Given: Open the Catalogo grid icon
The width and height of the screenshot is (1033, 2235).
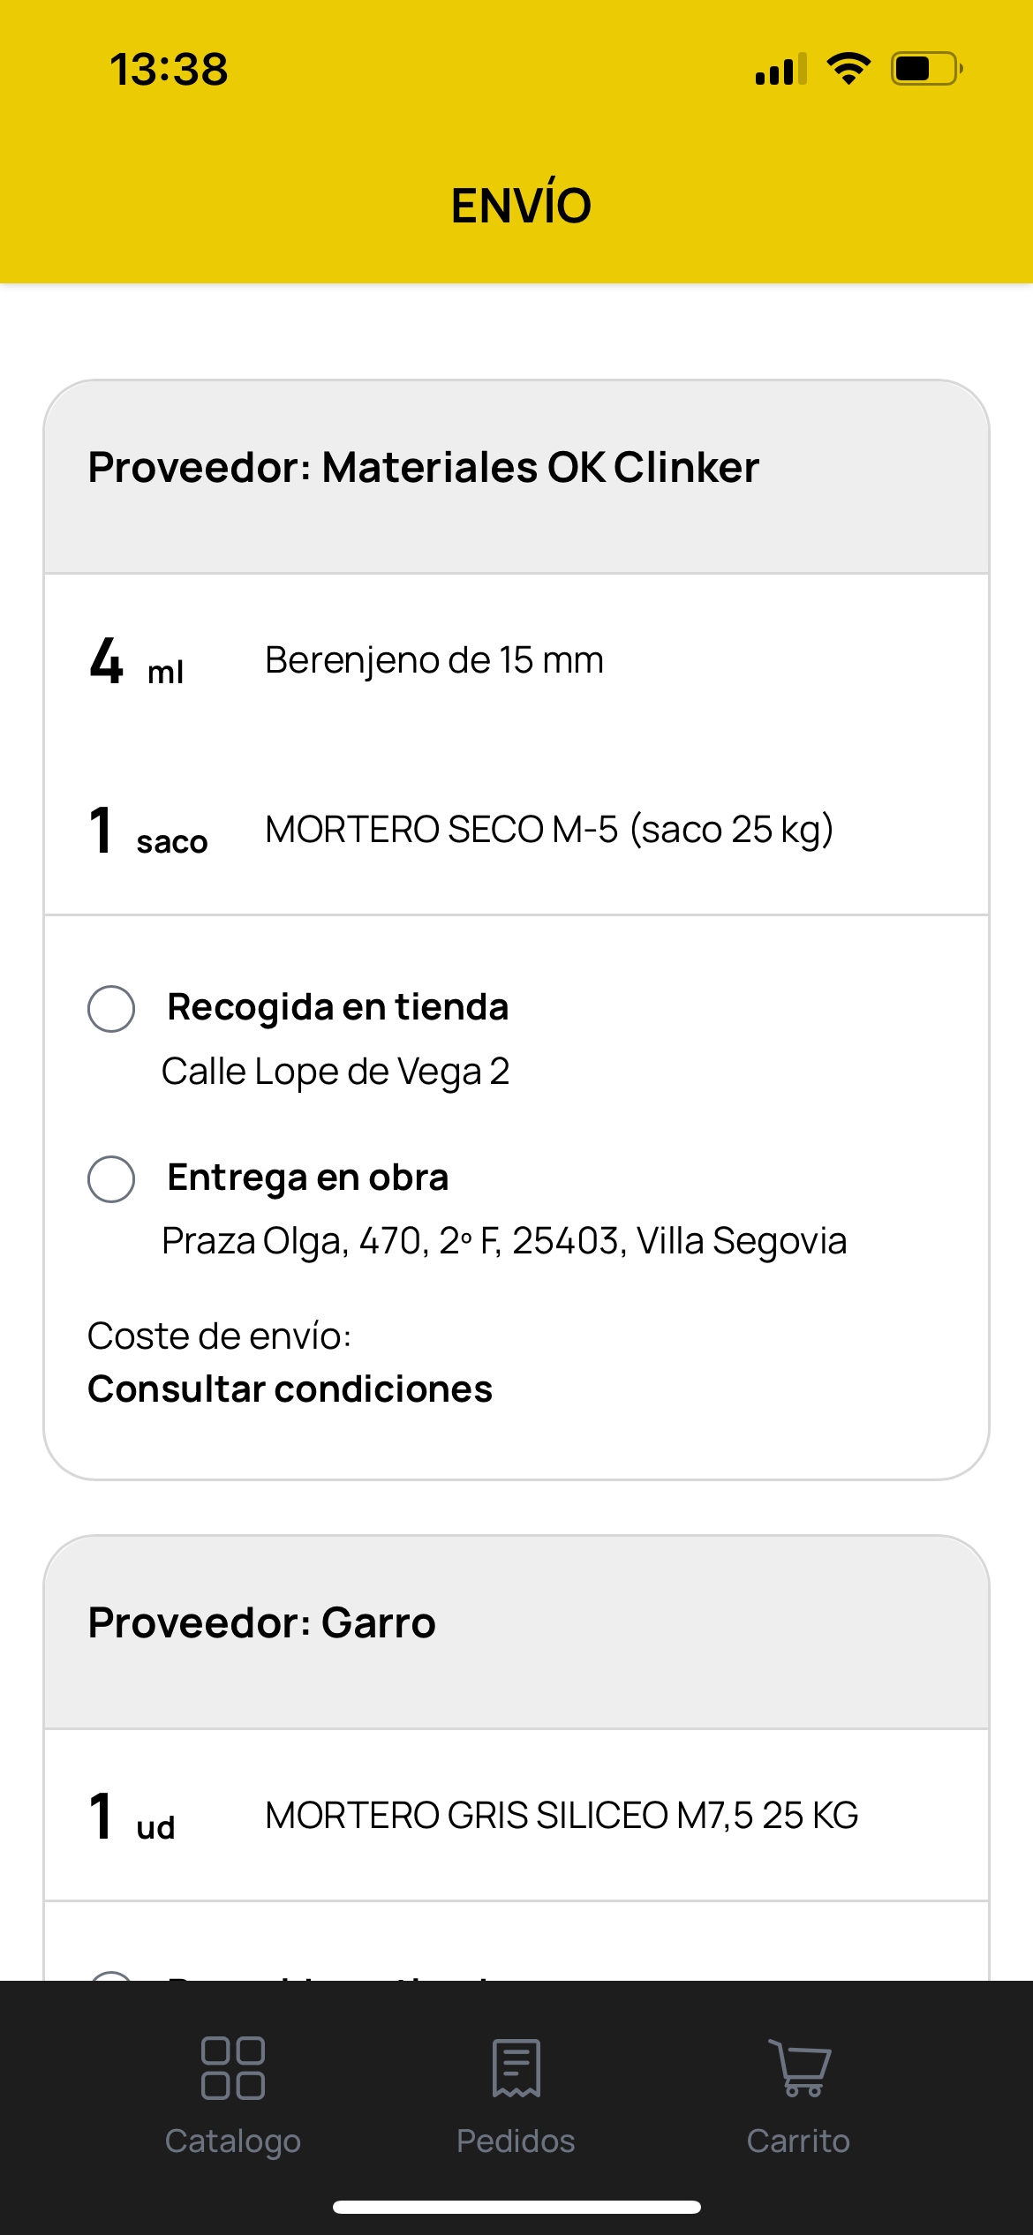Looking at the screenshot, I should tap(233, 2067).
